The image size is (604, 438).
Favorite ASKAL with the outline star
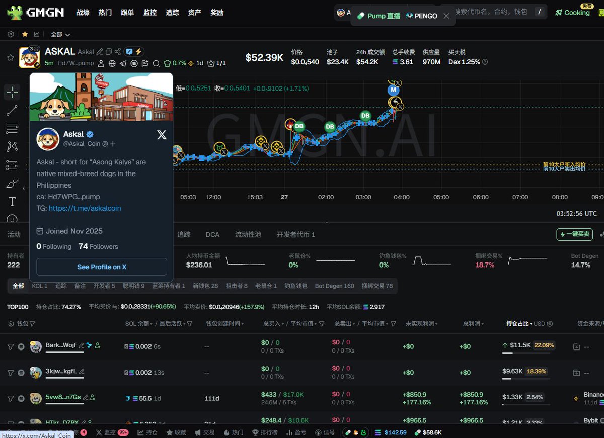tap(10, 57)
